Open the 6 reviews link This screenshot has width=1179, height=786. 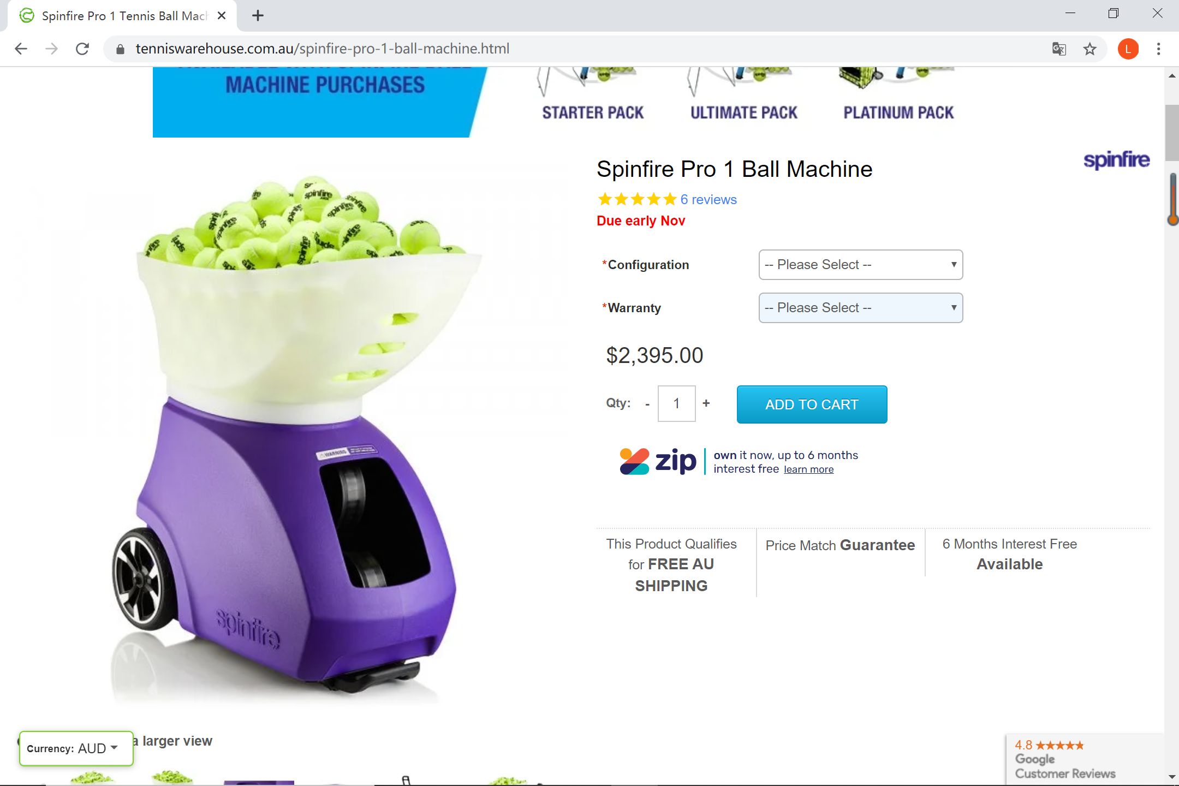708,200
